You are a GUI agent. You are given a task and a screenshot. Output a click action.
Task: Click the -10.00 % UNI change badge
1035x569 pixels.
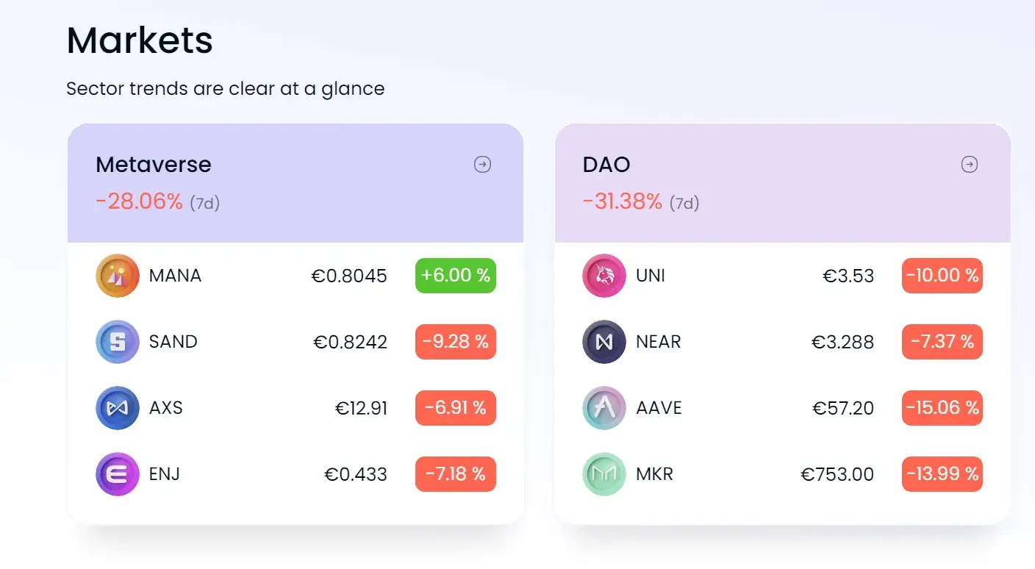942,276
